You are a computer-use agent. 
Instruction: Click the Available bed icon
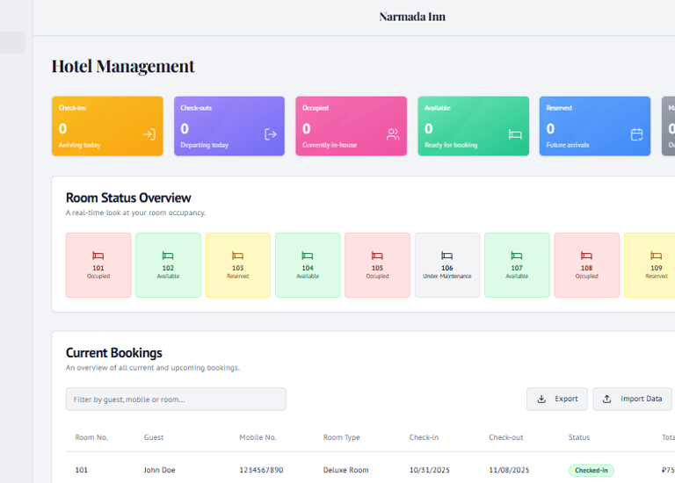click(515, 134)
